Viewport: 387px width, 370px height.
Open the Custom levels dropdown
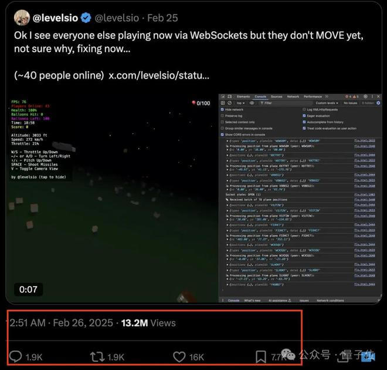pyautogui.click(x=327, y=103)
